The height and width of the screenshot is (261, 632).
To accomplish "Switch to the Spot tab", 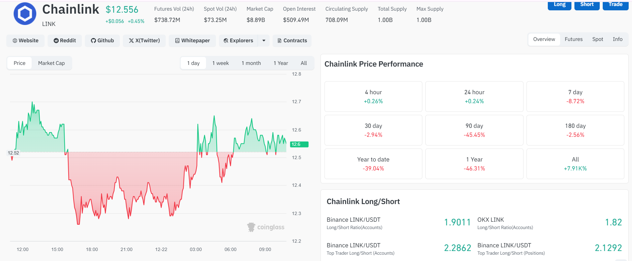I will (x=597, y=39).
